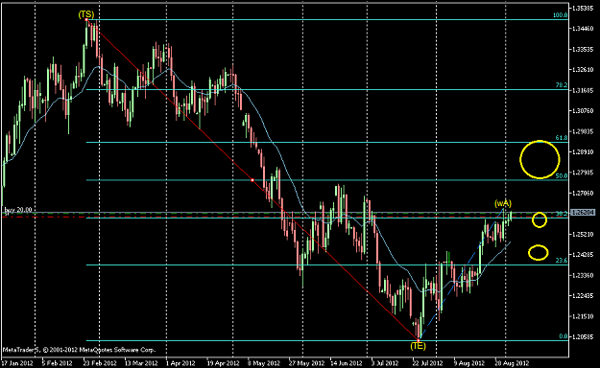Click the 1.29835 price scale value
This screenshot has width=600, height=368.
(x=583, y=132)
